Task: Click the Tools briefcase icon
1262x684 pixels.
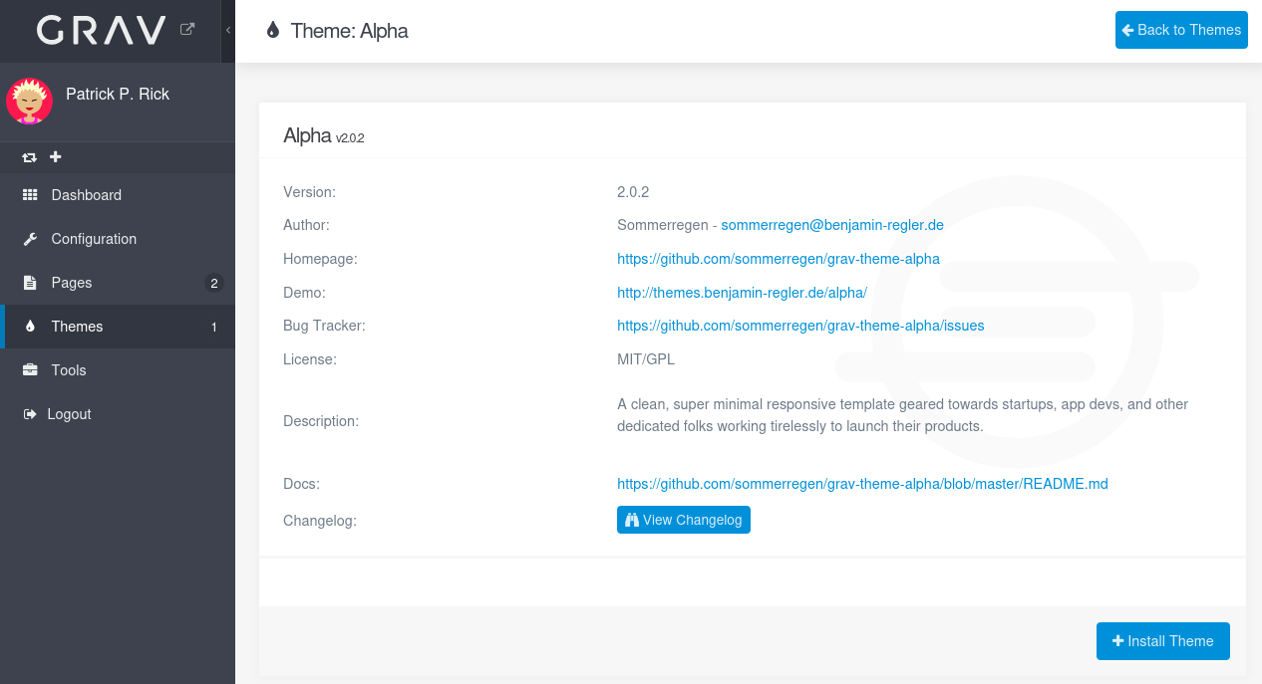Action: (30, 370)
